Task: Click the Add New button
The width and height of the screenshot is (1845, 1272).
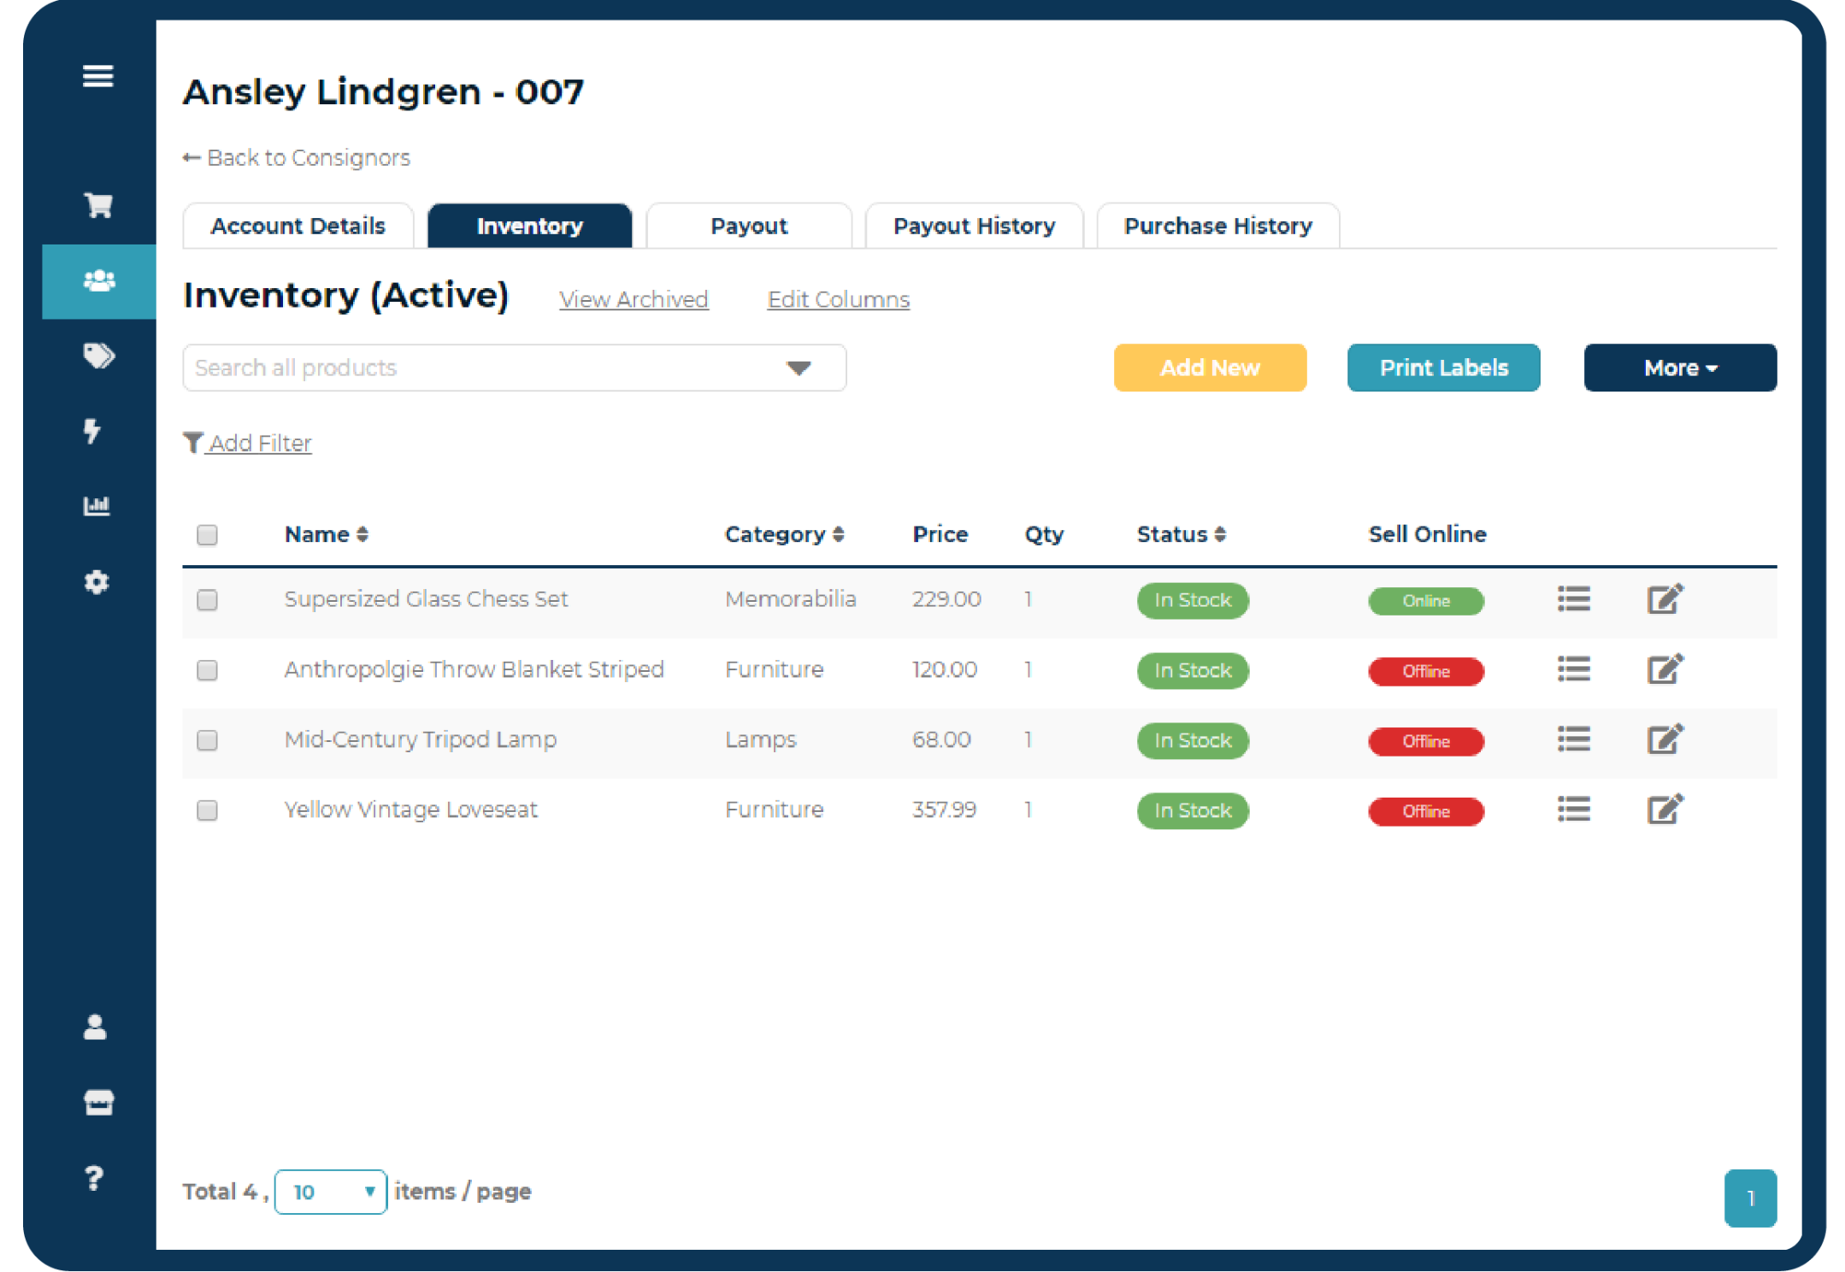Action: click(1209, 368)
